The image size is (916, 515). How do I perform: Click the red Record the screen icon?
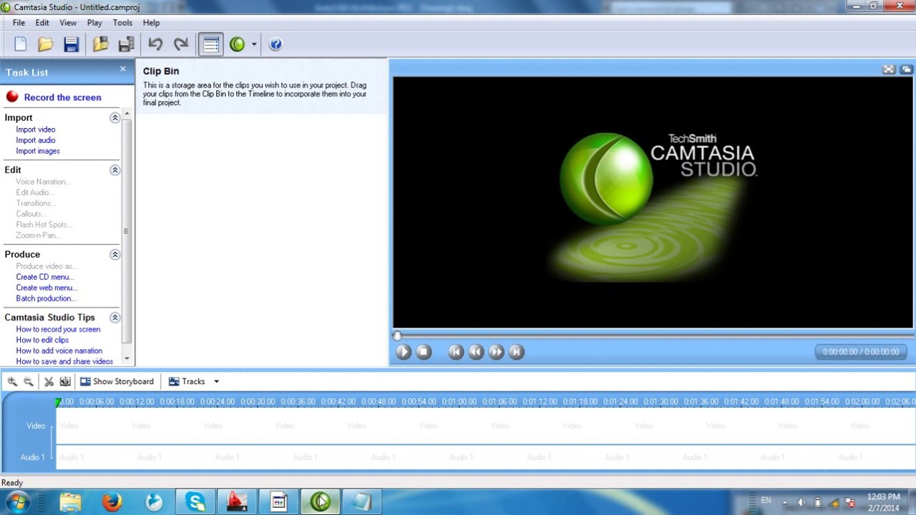point(12,97)
